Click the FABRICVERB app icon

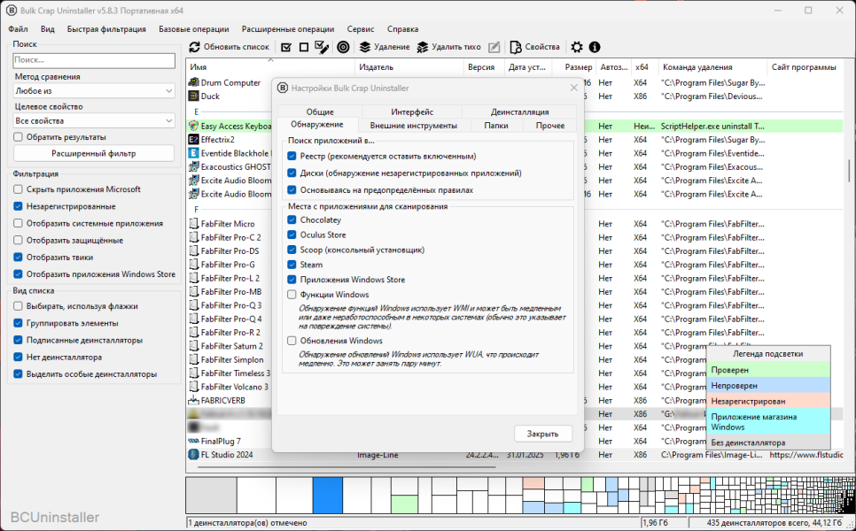point(193,400)
